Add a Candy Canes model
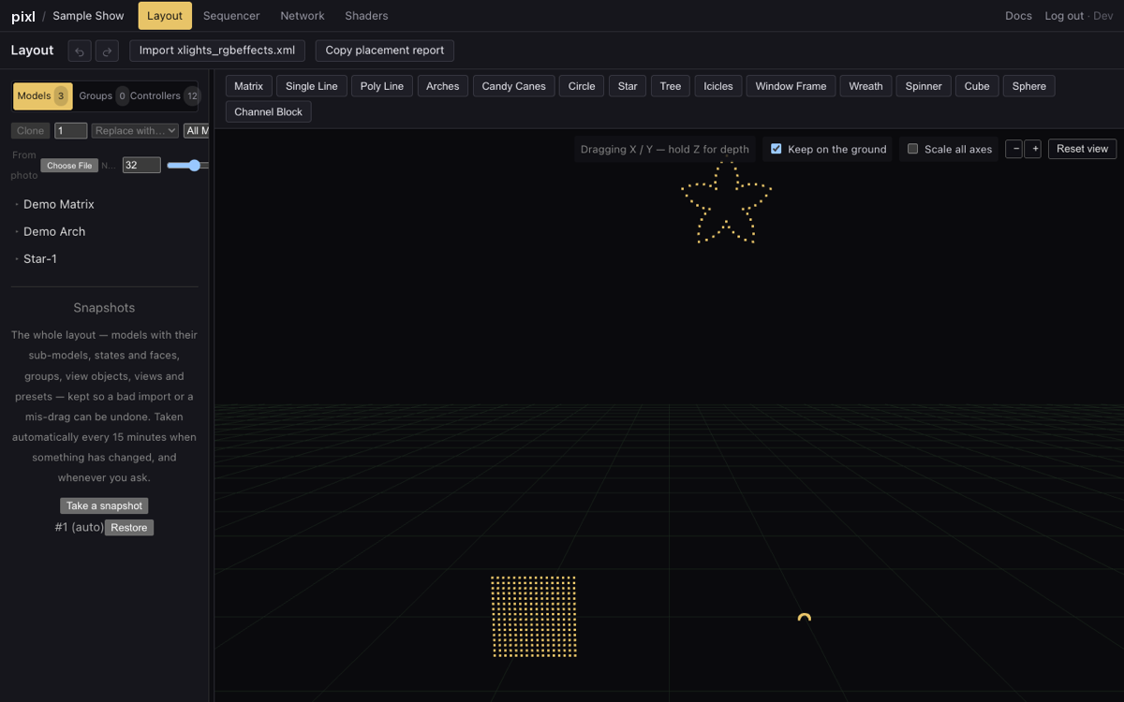Viewport: 1124px width, 702px height. [x=513, y=86]
